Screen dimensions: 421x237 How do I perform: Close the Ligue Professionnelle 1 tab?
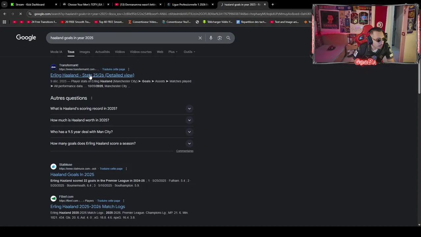pyautogui.click(x=212, y=5)
